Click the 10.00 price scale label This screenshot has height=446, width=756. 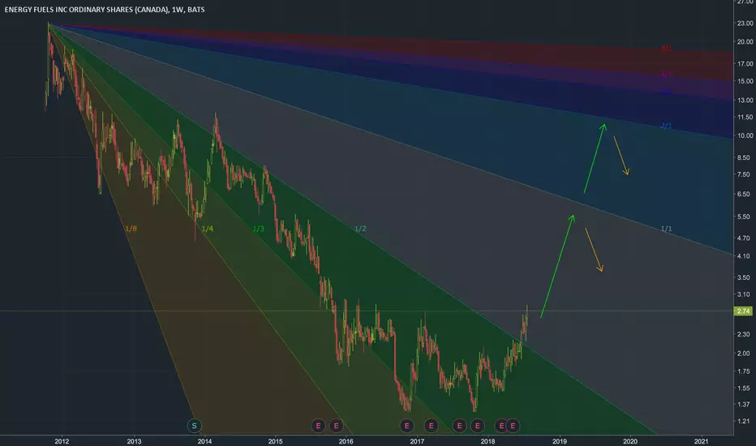(745, 135)
